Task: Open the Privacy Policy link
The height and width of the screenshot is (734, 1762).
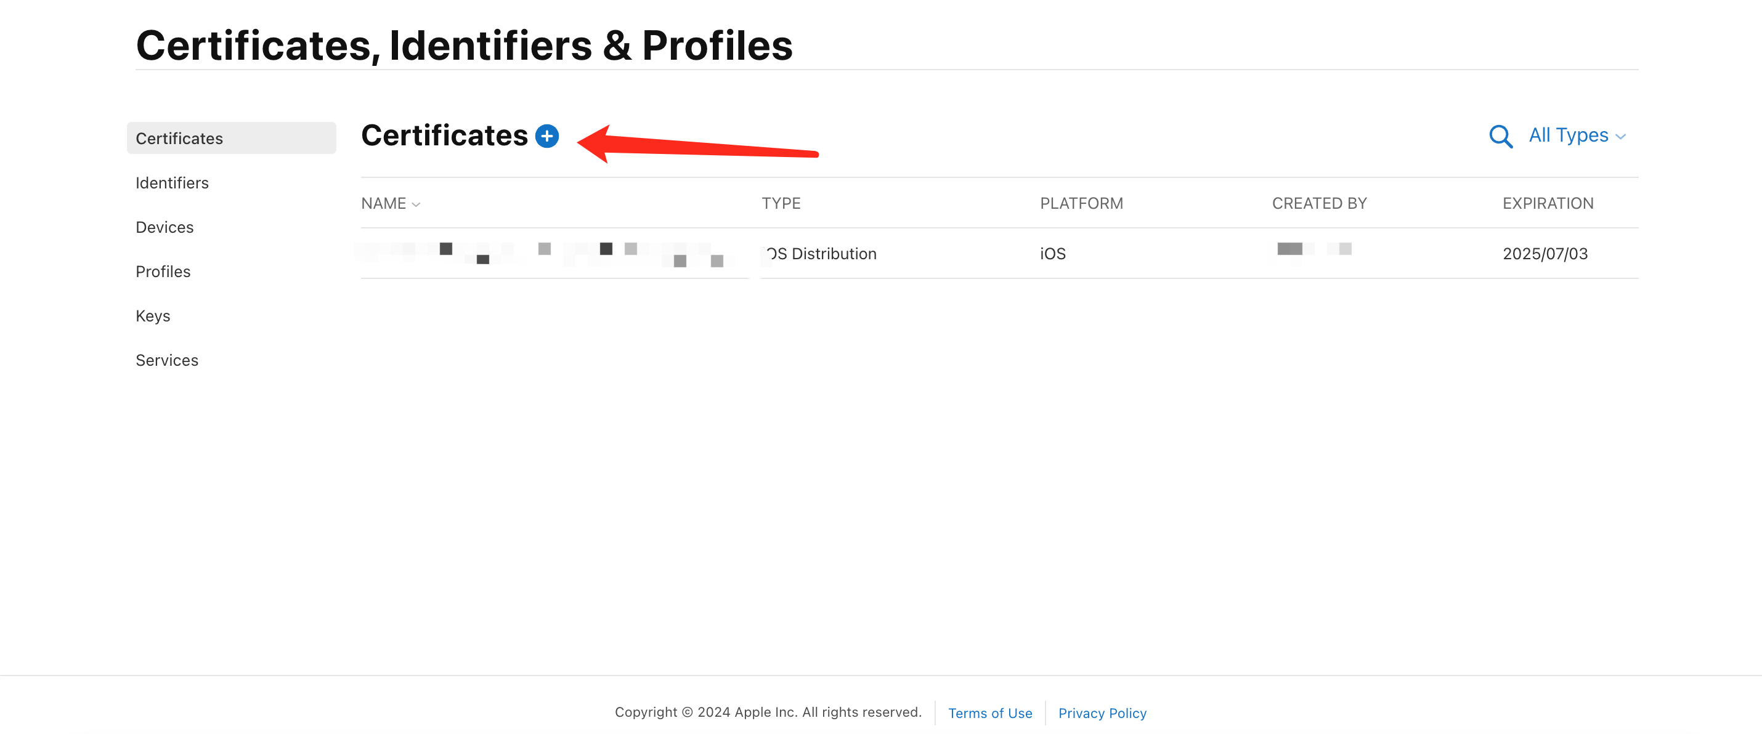Action: pos(1102,713)
